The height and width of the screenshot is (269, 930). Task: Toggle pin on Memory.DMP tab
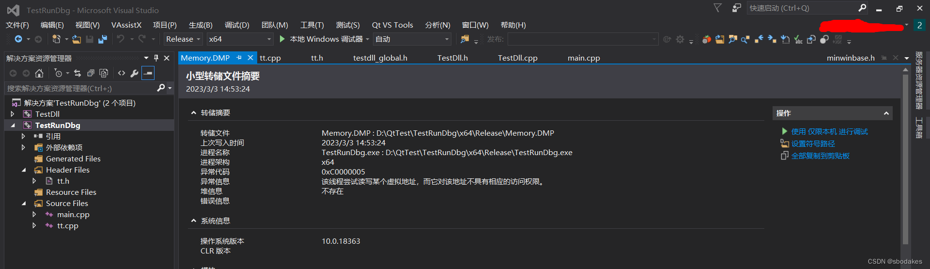[239, 58]
